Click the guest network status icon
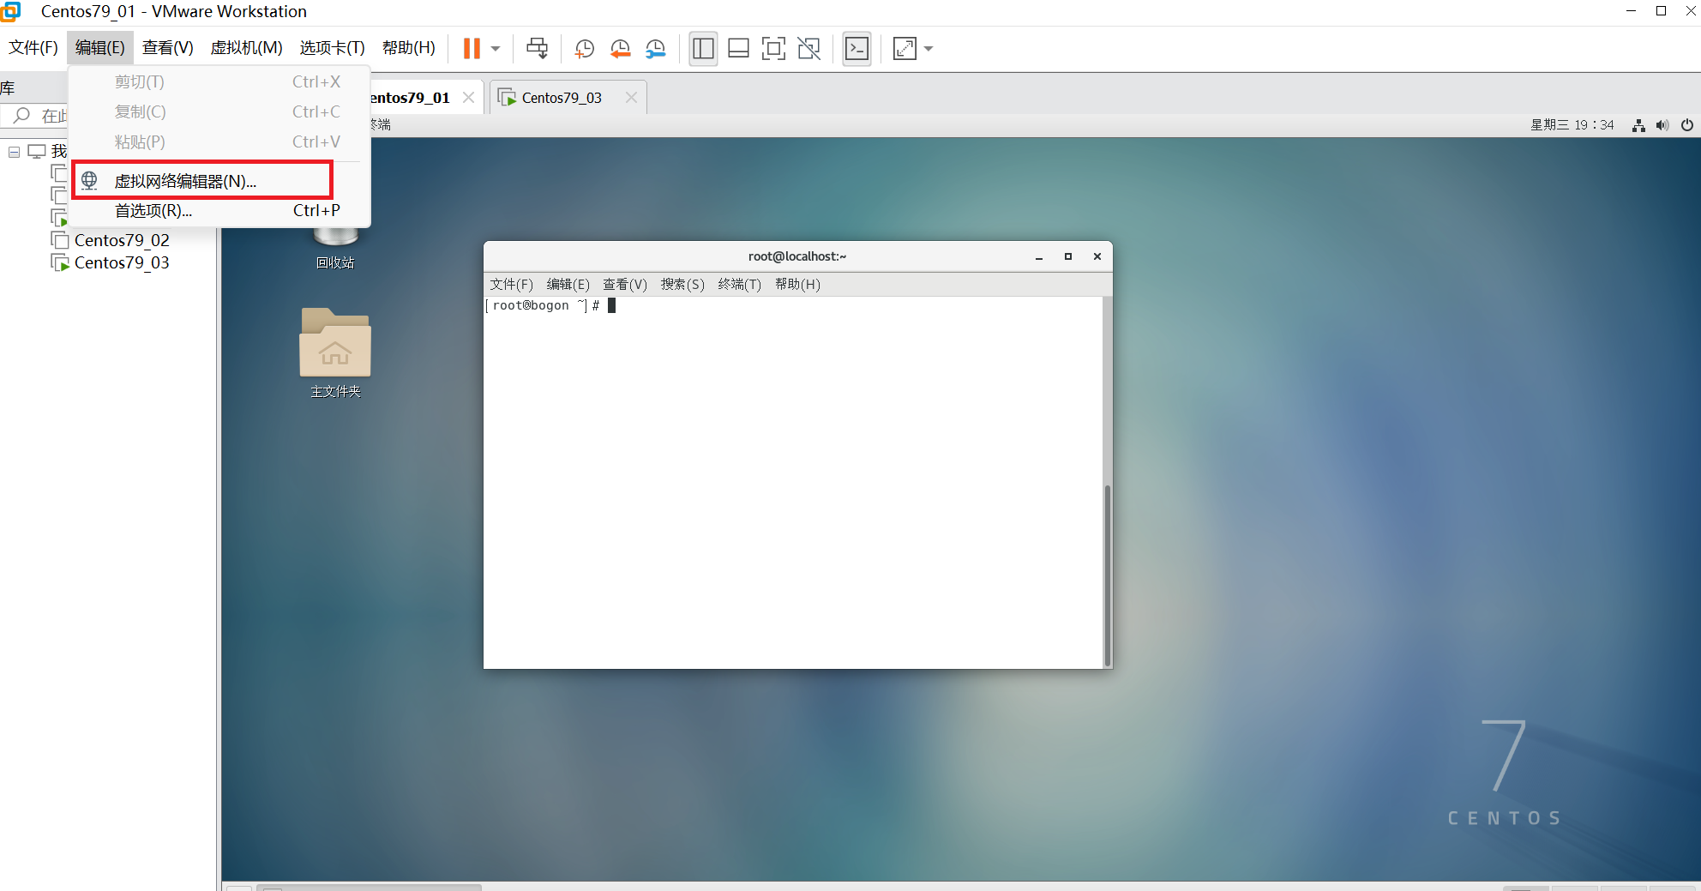Image resolution: width=1701 pixels, height=891 pixels. pyautogui.click(x=1638, y=125)
